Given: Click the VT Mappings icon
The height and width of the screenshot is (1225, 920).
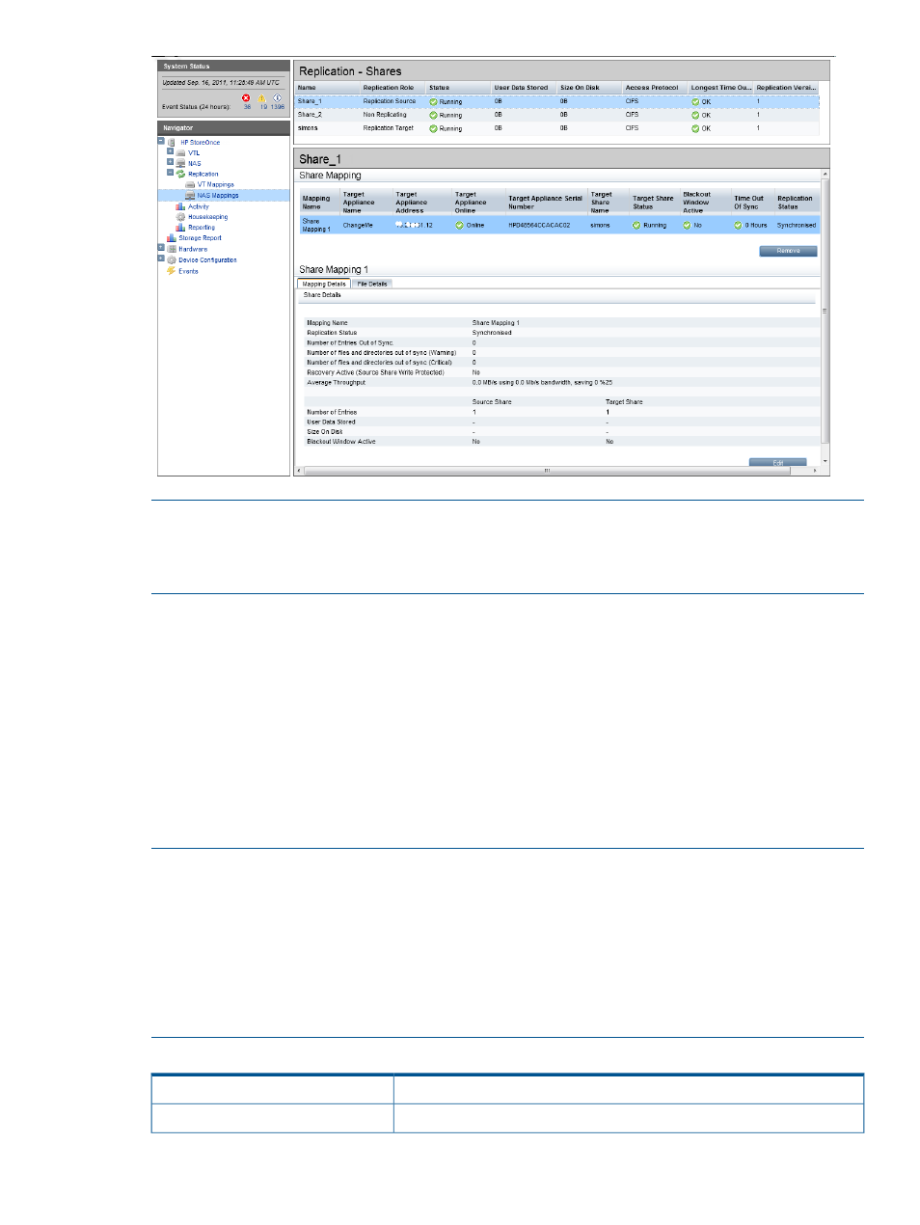Looking at the screenshot, I should (190, 184).
